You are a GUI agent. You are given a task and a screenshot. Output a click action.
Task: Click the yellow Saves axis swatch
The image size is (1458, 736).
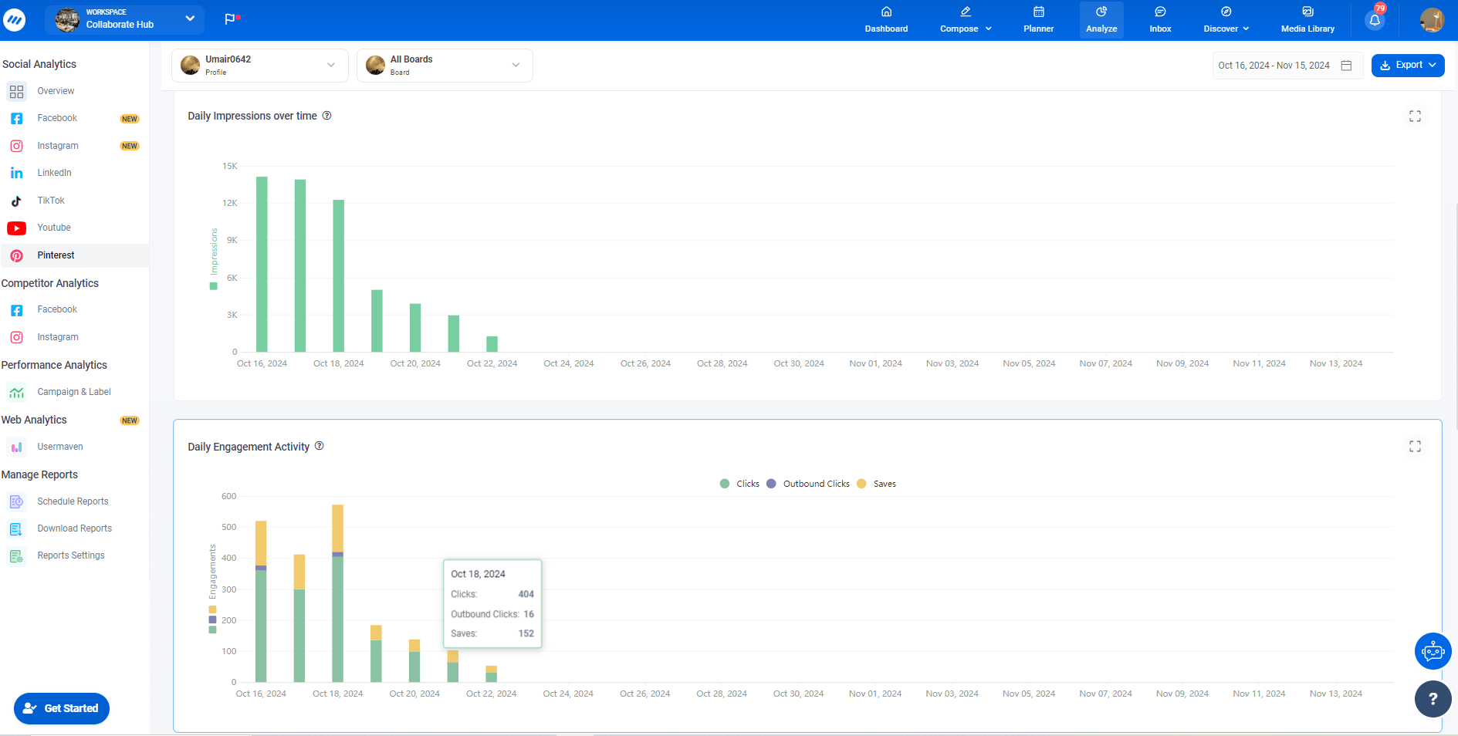point(213,609)
